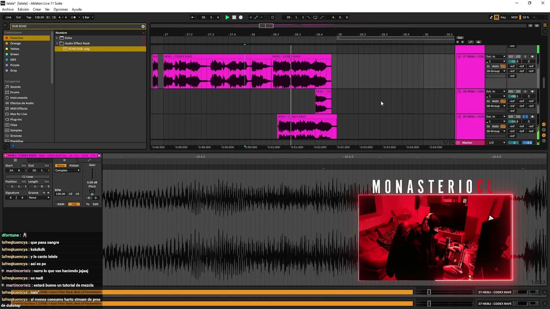Open the Crear menu
Image resolution: width=550 pixels, height=309 pixels.
point(37,9)
